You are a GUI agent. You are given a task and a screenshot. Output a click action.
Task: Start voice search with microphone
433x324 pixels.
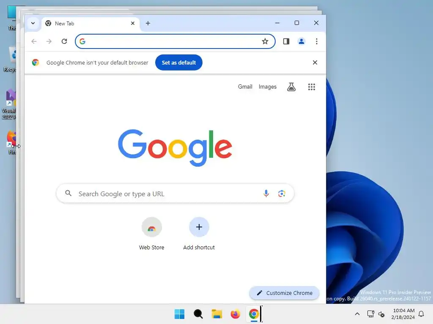(x=266, y=193)
